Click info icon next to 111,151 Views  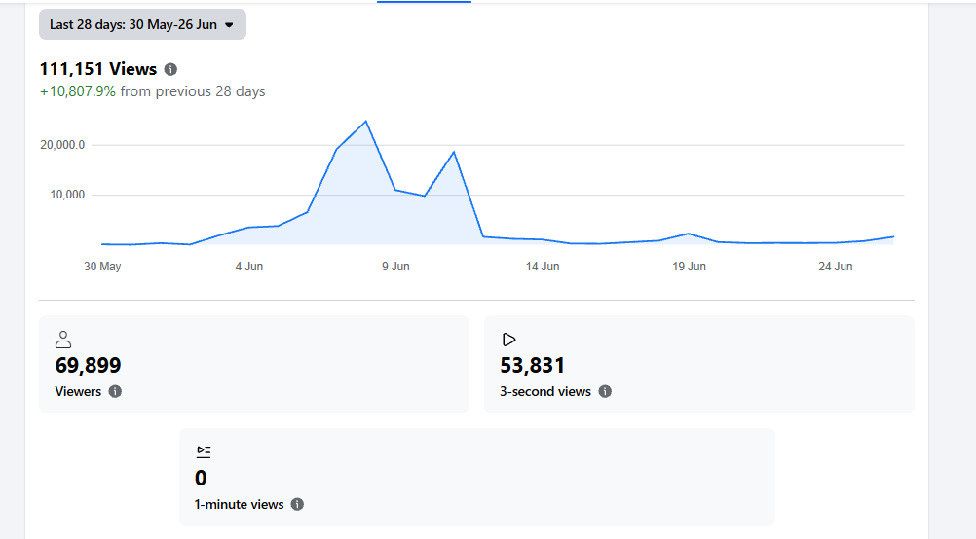pos(170,69)
